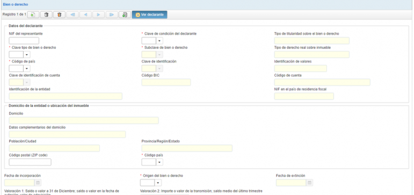Click Domicilio de la entidad o ubicación heading
The height and width of the screenshot is (195, 414).
click(x=49, y=106)
